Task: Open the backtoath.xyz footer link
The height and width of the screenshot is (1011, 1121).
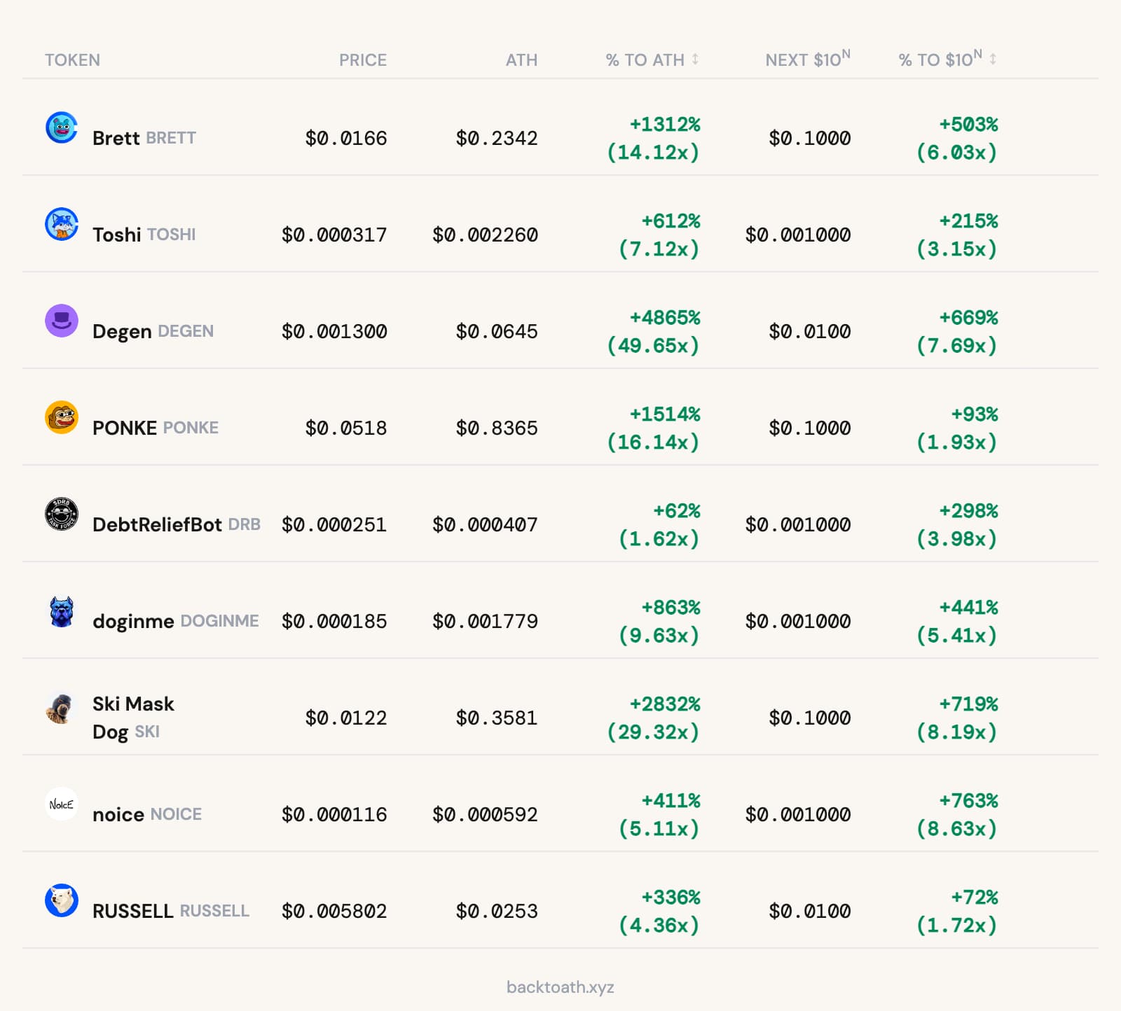Action: click(x=560, y=987)
